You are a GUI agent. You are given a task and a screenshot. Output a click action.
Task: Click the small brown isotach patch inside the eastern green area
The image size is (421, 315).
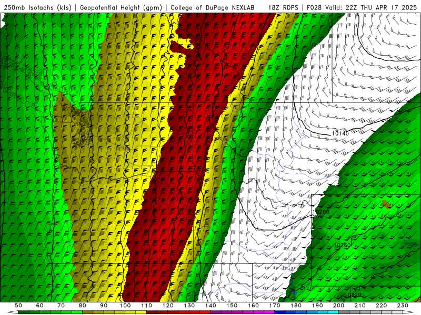click(x=386, y=204)
